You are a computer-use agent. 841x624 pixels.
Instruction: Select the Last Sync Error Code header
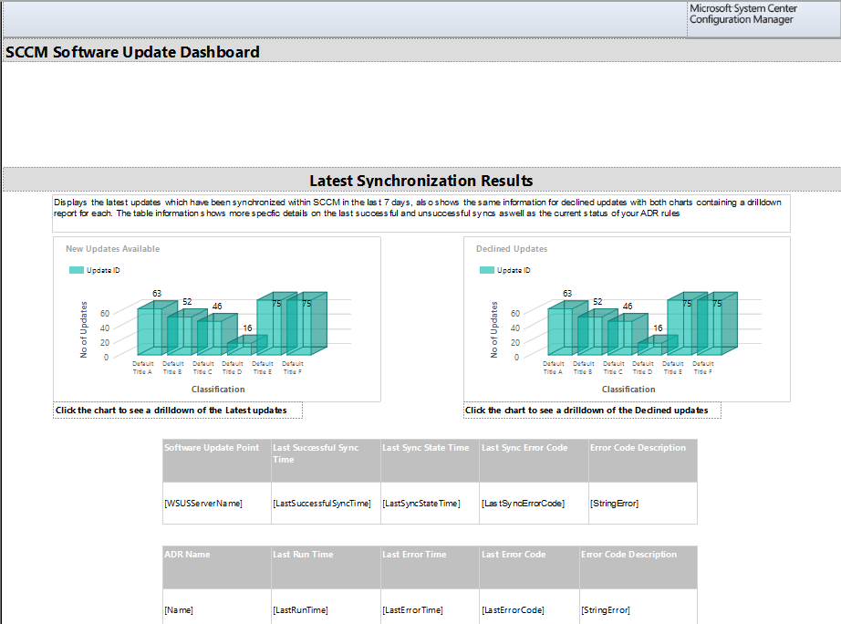535,461
